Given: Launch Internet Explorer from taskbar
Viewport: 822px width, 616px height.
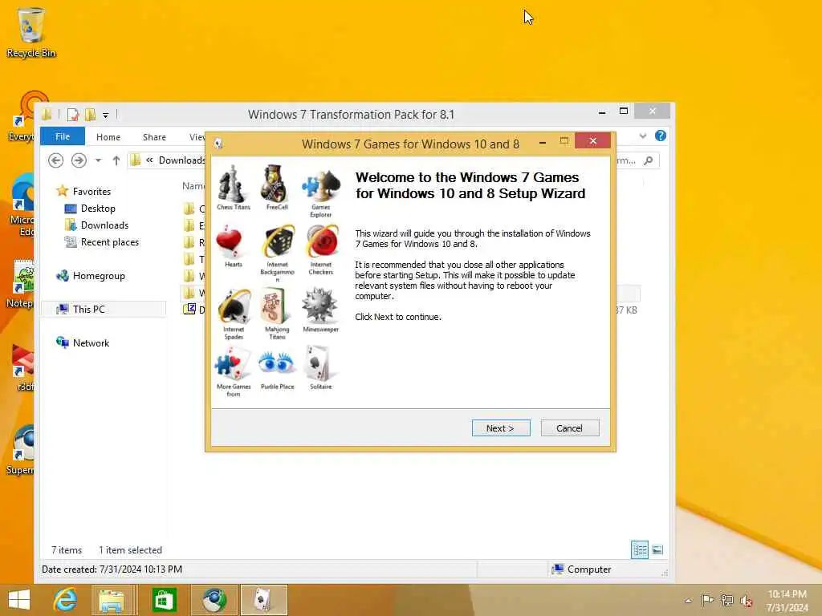Looking at the screenshot, I should click(x=65, y=600).
